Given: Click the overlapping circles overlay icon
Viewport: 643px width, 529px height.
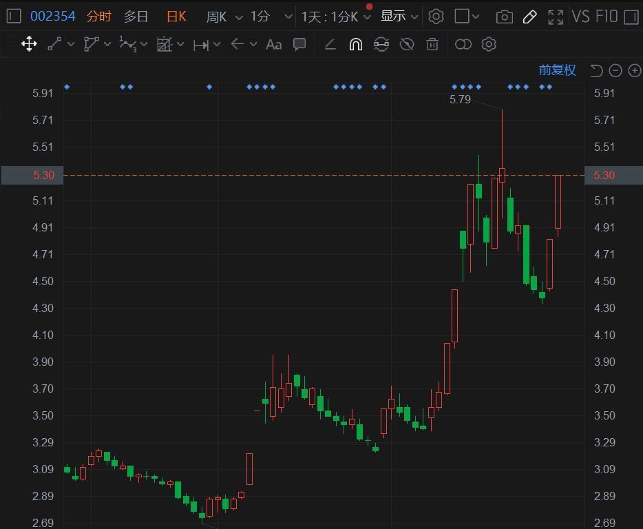Looking at the screenshot, I should [x=463, y=44].
